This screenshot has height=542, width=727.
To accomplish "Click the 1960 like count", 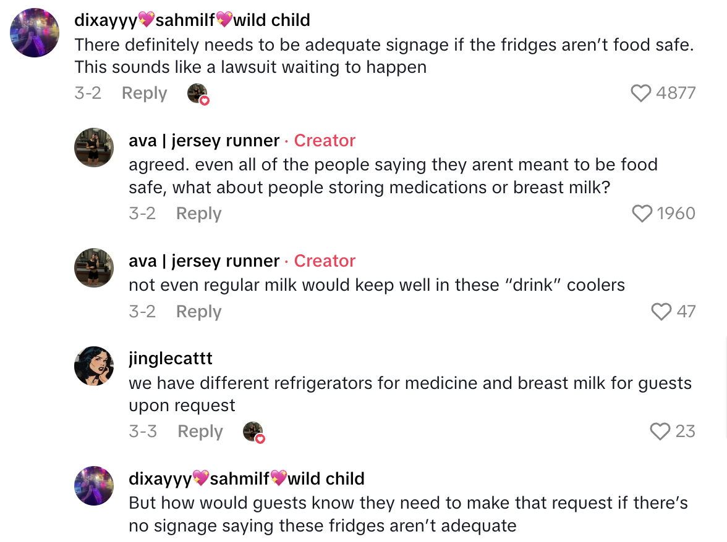I will [x=676, y=213].
